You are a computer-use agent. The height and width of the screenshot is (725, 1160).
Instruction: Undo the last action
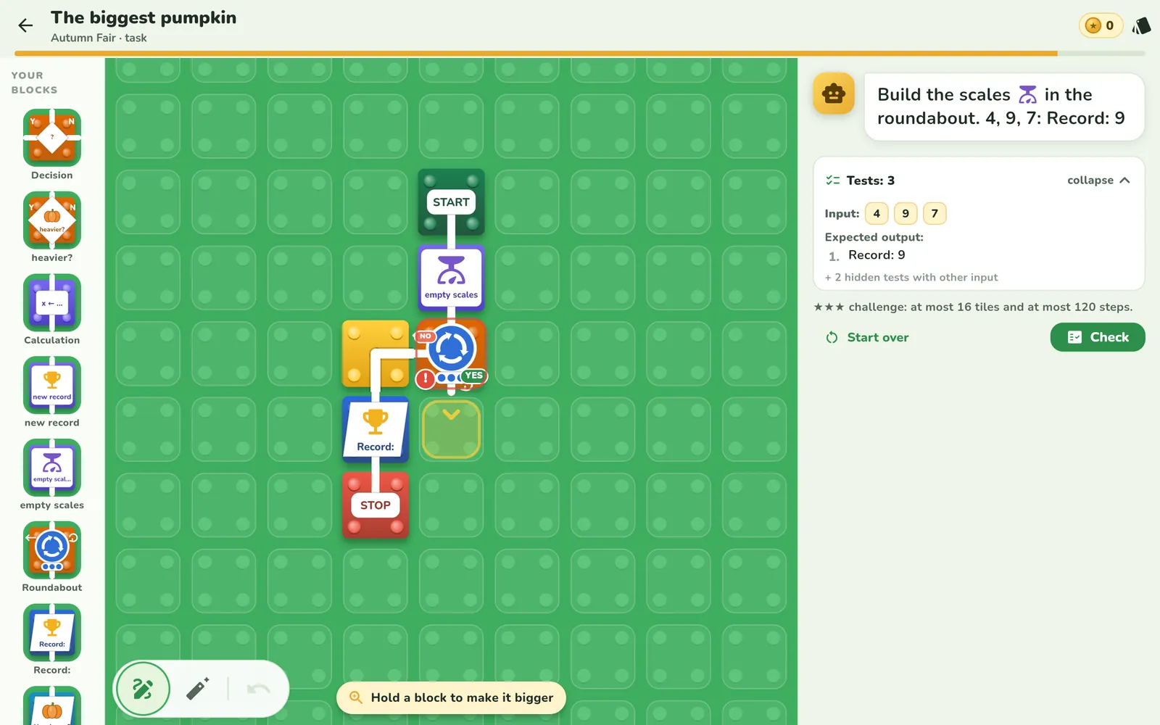258,689
